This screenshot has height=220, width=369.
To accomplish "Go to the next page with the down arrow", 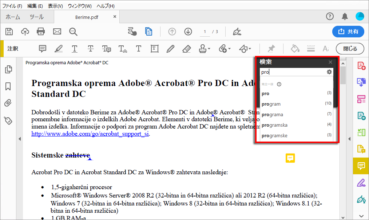I will pos(188,32).
